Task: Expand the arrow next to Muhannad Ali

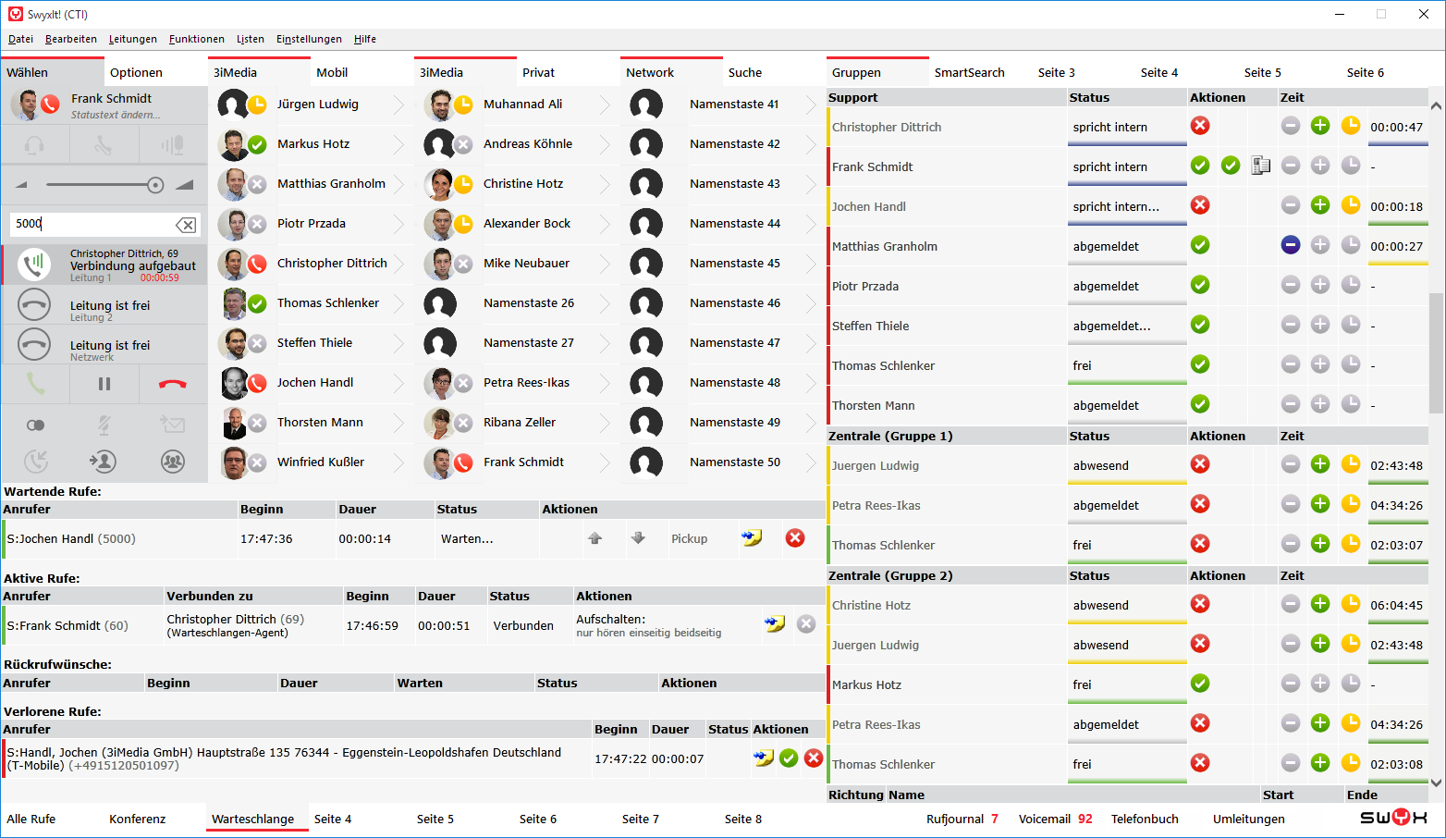Action: (605, 105)
